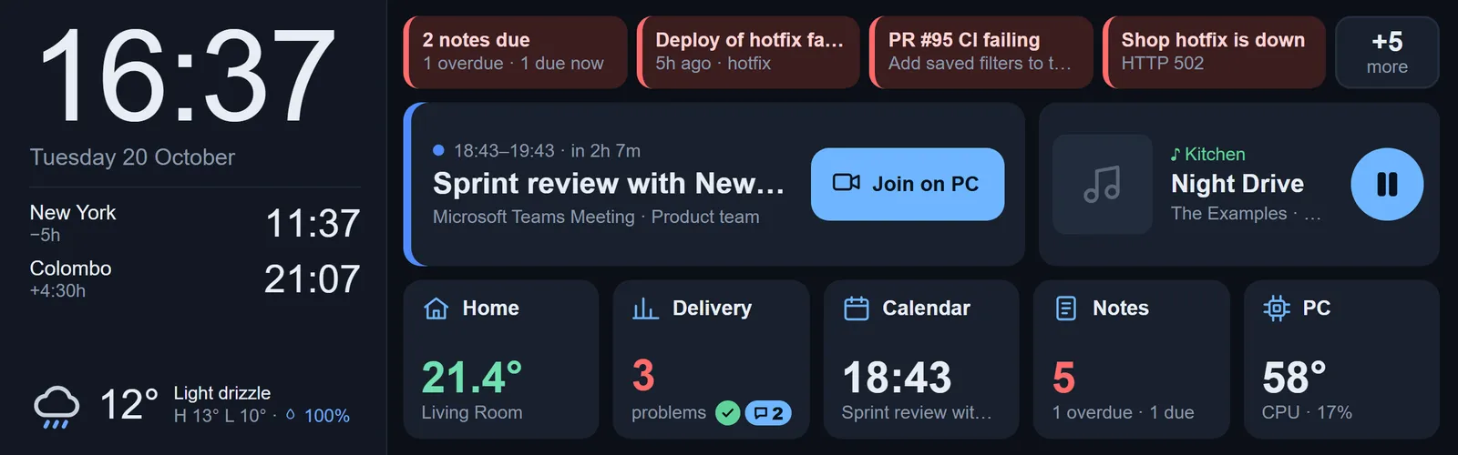Click the green checkmark badge in Delivery
The height and width of the screenshot is (455, 1458).
727,413
